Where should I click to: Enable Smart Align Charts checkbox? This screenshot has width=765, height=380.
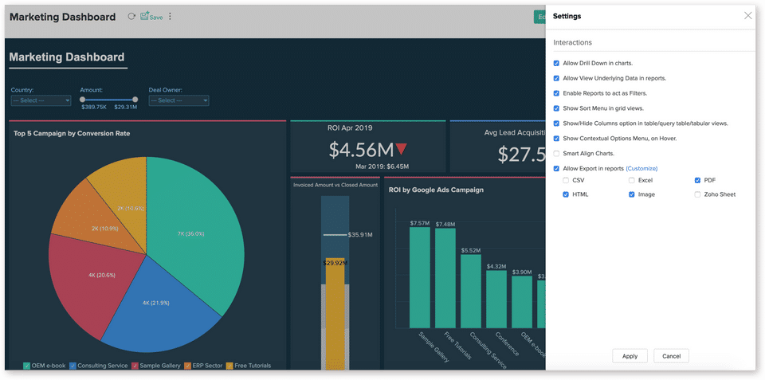[556, 153]
